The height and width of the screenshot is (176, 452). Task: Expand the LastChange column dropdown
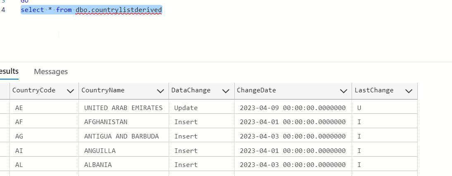409,91
